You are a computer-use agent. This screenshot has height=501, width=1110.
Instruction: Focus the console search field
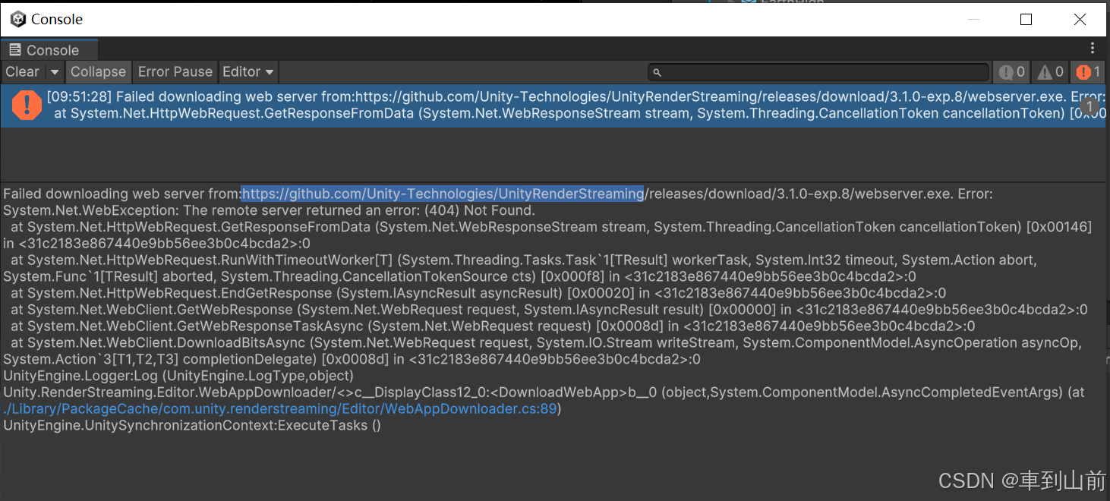[818, 72]
